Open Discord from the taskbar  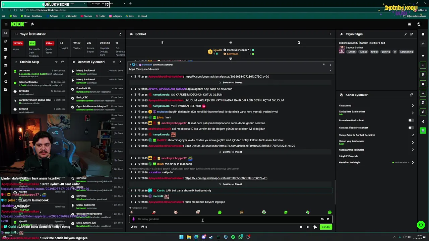point(203,237)
